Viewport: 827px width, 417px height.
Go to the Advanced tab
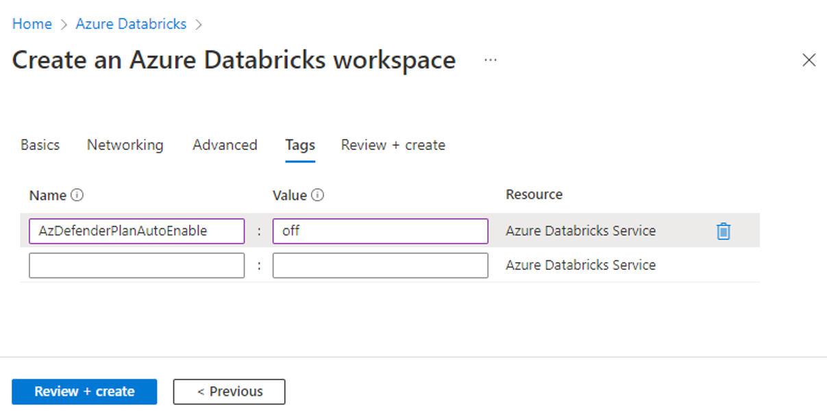click(x=225, y=145)
